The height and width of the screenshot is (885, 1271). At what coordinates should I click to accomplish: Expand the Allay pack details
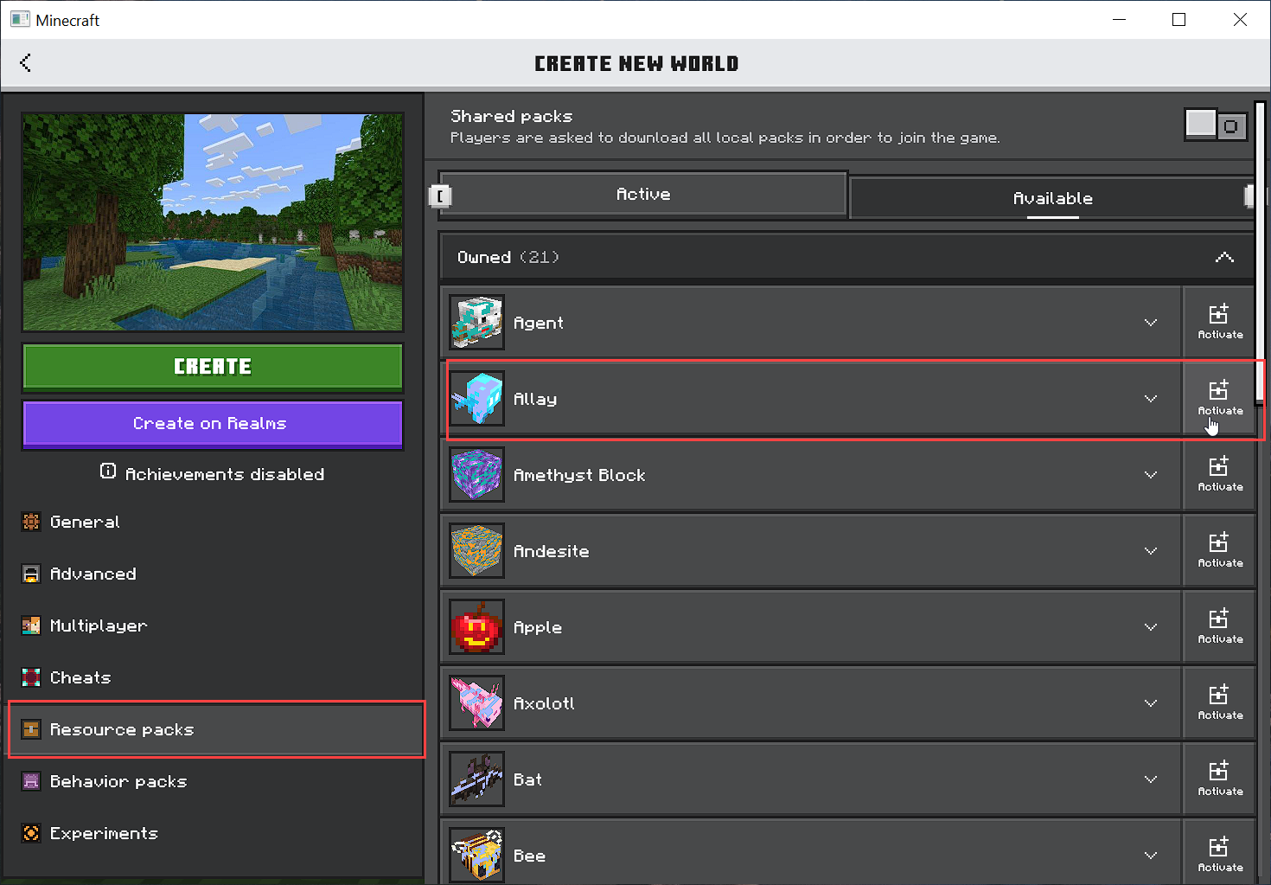click(x=1151, y=399)
